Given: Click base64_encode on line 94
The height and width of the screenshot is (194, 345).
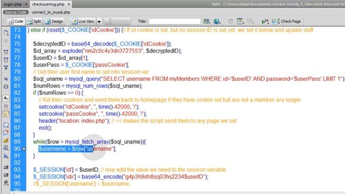Looking at the screenshot, I should pyautogui.click(x=101, y=177).
